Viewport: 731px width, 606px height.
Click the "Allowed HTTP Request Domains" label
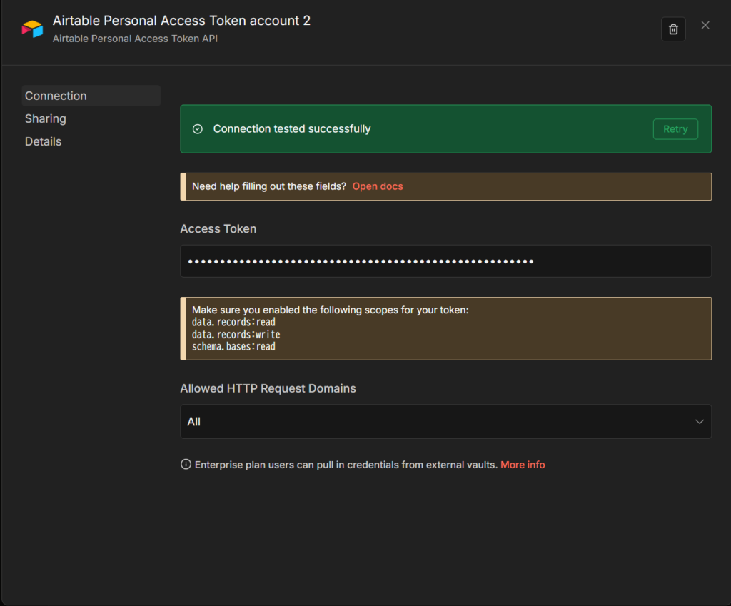268,389
